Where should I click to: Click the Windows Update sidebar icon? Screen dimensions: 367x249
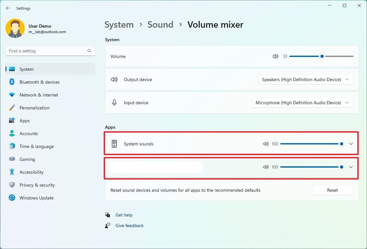pos(12,198)
